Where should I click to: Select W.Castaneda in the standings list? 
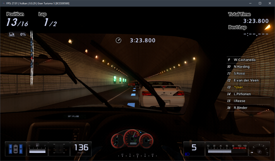[x=244, y=60]
